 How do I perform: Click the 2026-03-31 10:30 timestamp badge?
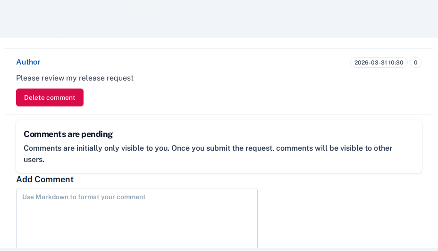pos(379,63)
